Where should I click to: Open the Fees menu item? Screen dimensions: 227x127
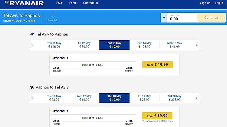pyautogui.click(x=73, y=3)
